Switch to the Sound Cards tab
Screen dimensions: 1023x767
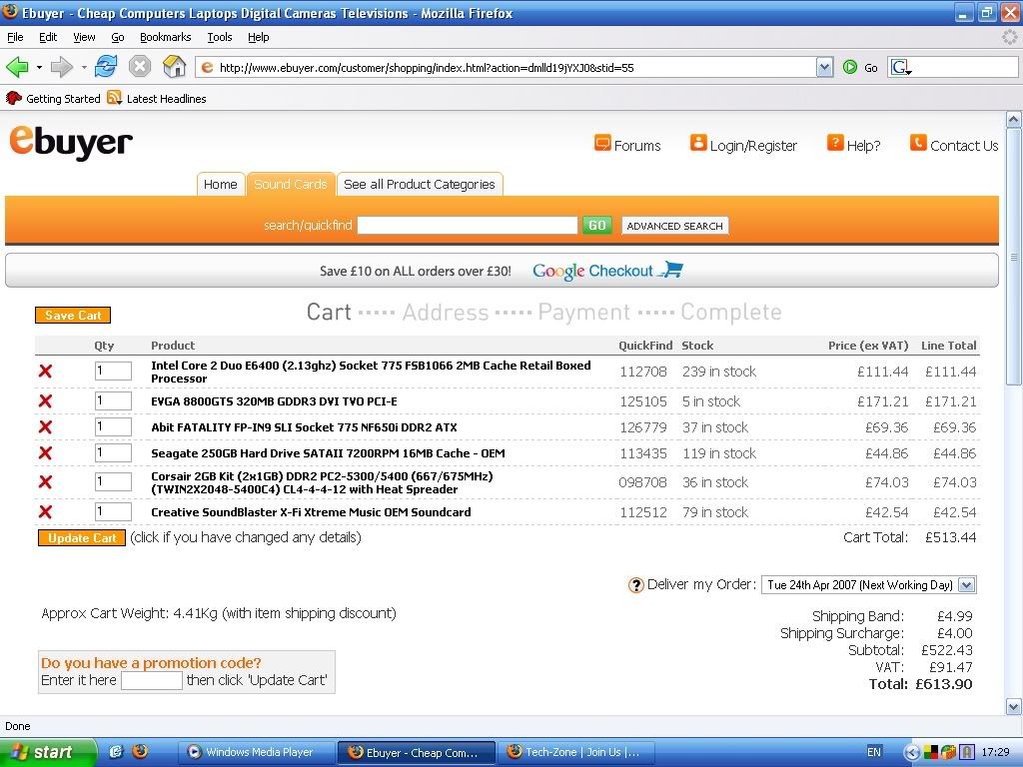290,185
